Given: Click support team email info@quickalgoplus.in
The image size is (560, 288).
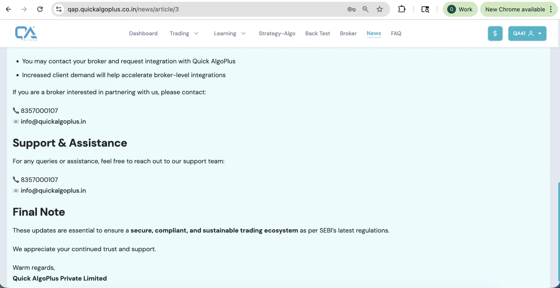Looking at the screenshot, I should (x=53, y=190).
